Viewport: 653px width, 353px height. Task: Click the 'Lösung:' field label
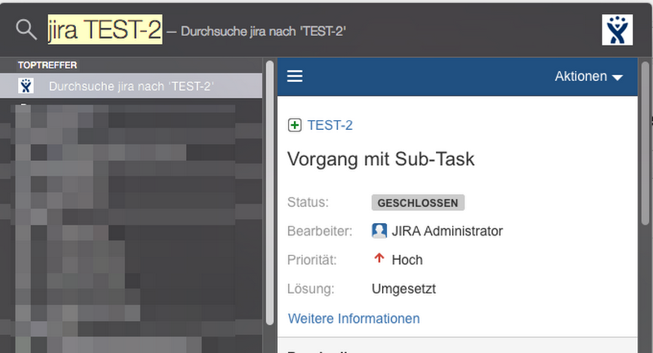[x=311, y=288]
